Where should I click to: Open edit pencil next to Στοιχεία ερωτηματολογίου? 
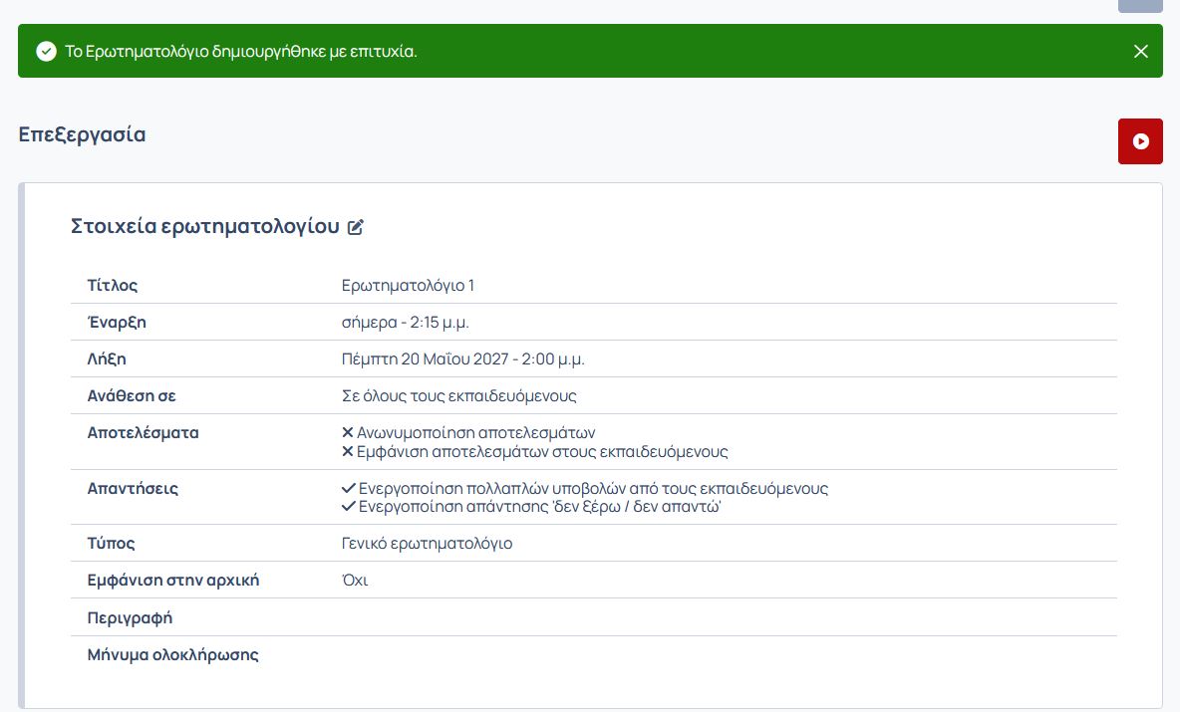click(x=356, y=227)
